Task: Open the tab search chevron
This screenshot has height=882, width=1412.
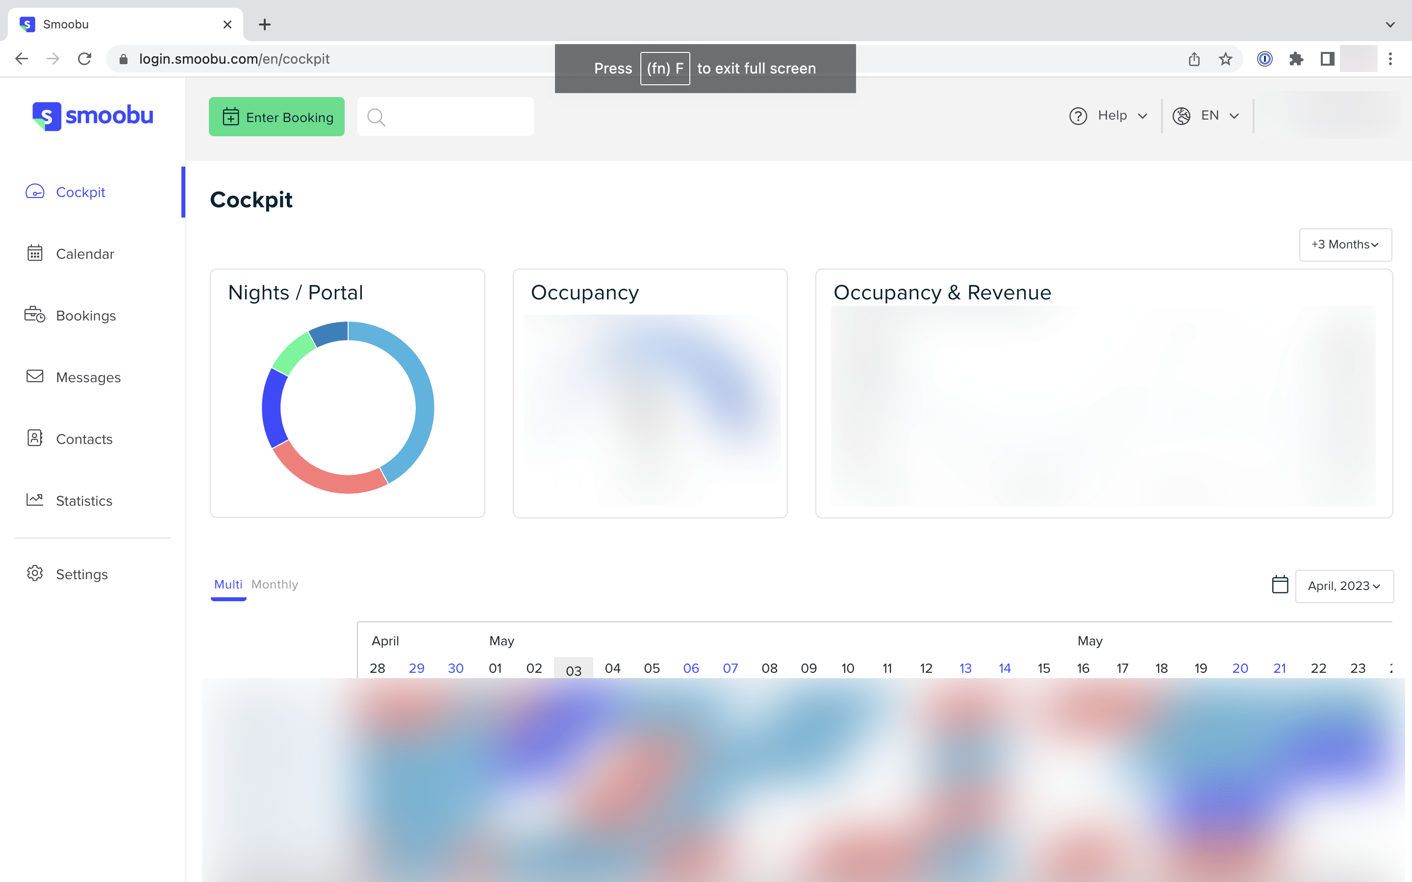Action: click(x=1390, y=24)
